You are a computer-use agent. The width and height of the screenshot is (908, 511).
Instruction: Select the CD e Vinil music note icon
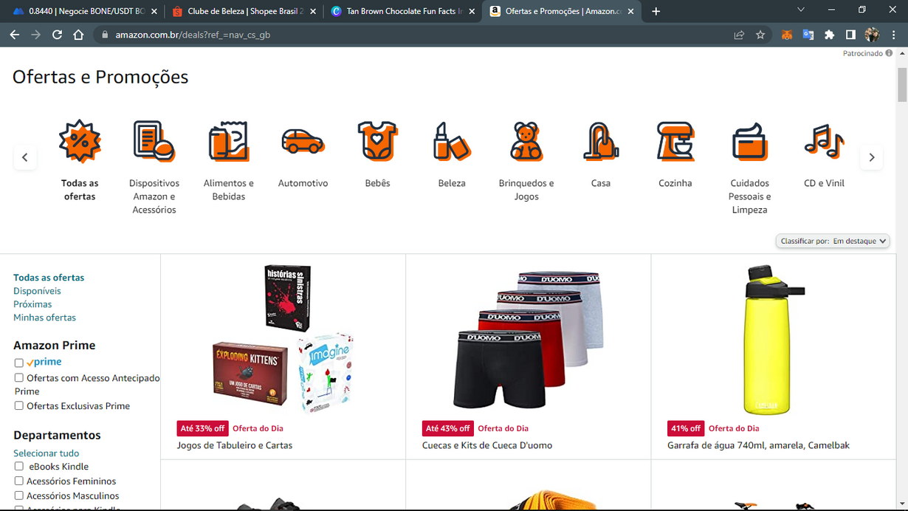(x=824, y=141)
